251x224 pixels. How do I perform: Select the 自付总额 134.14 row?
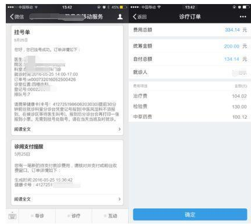tap(190, 59)
